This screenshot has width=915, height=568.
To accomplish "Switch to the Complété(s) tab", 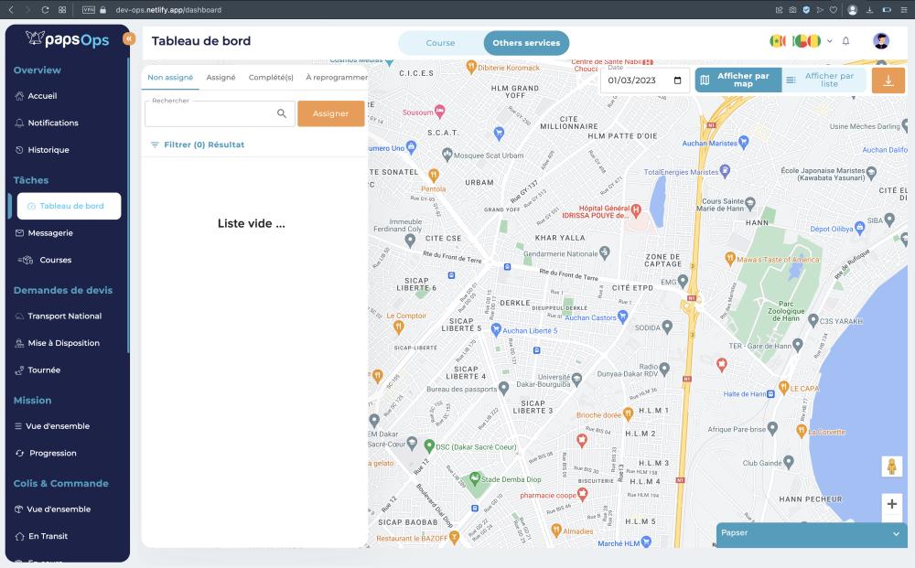I will 271,77.
